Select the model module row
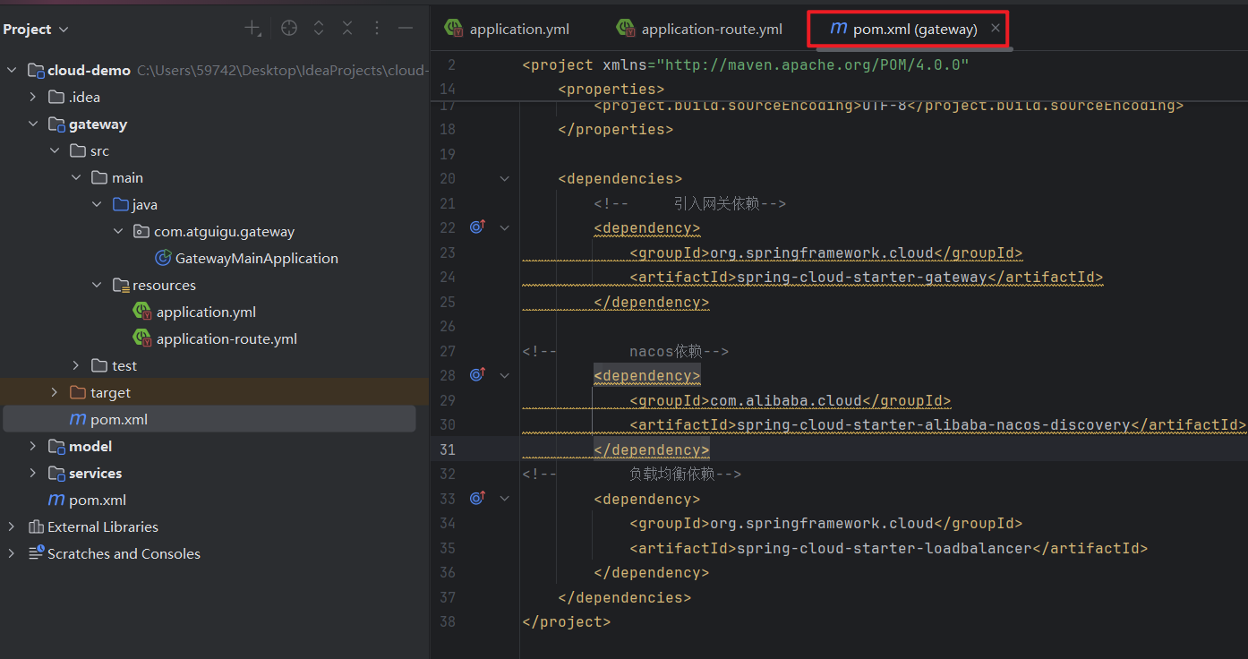This screenshot has height=659, width=1248. click(215, 446)
